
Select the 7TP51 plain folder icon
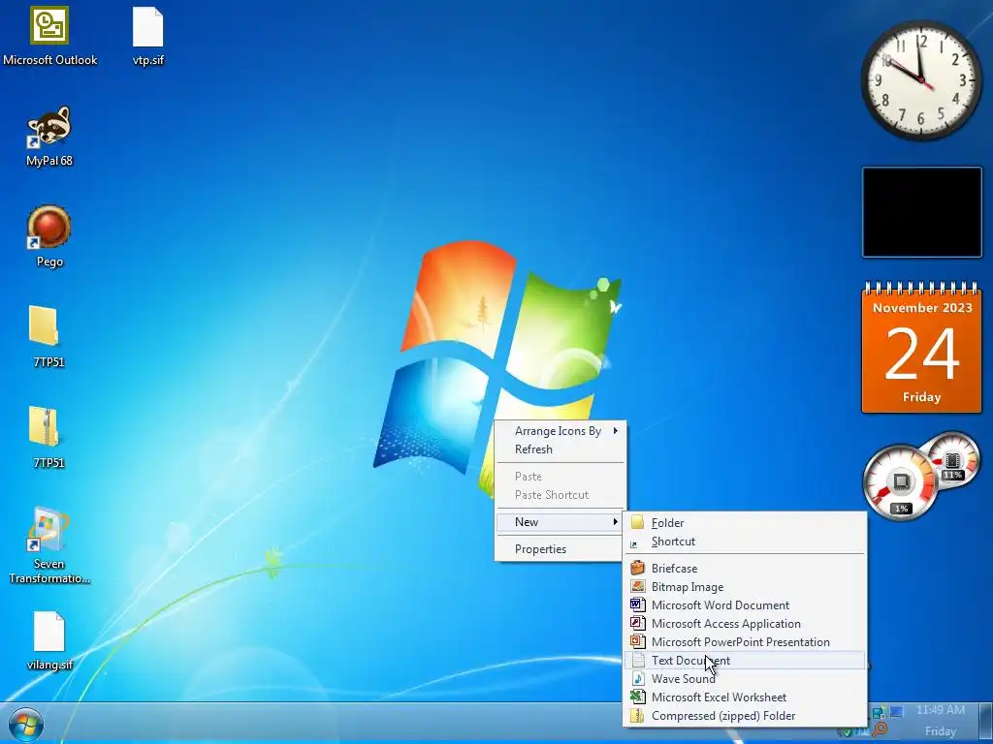point(48,337)
